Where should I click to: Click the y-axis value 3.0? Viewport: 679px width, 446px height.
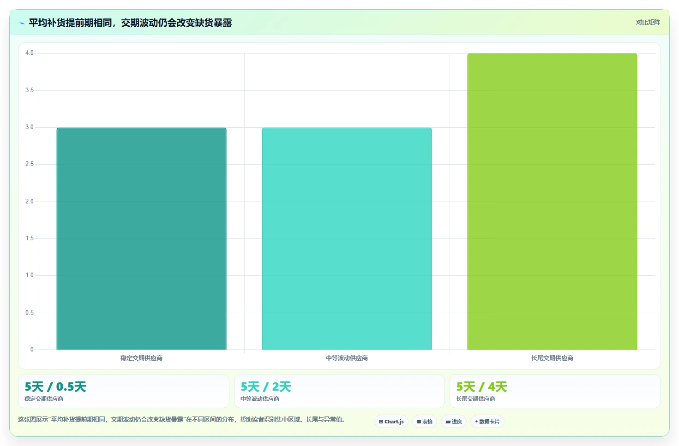pyautogui.click(x=30, y=127)
